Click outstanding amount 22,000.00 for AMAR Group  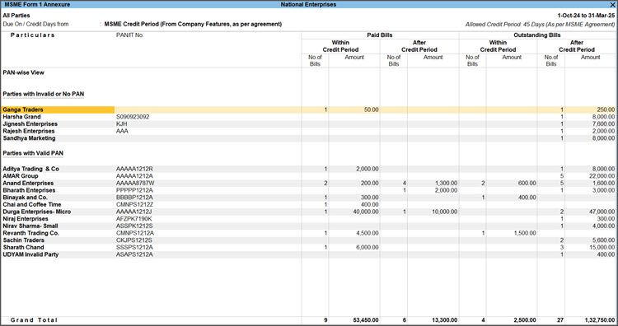(602, 176)
